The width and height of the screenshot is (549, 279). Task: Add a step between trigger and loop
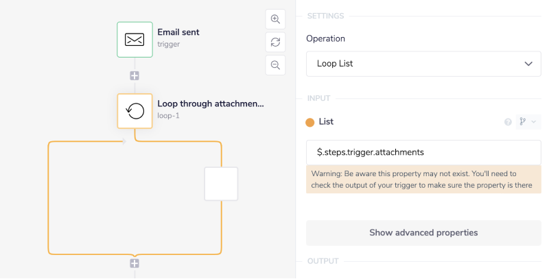pyautogui.click(x=135, y=75)
